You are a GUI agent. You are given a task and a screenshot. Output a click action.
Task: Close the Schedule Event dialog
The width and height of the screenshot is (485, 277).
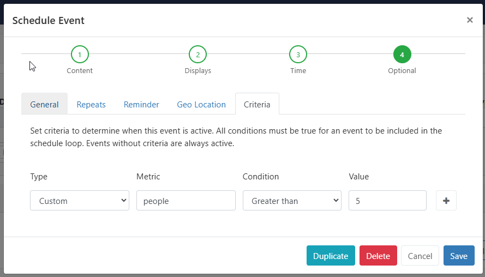click(469, 20)
